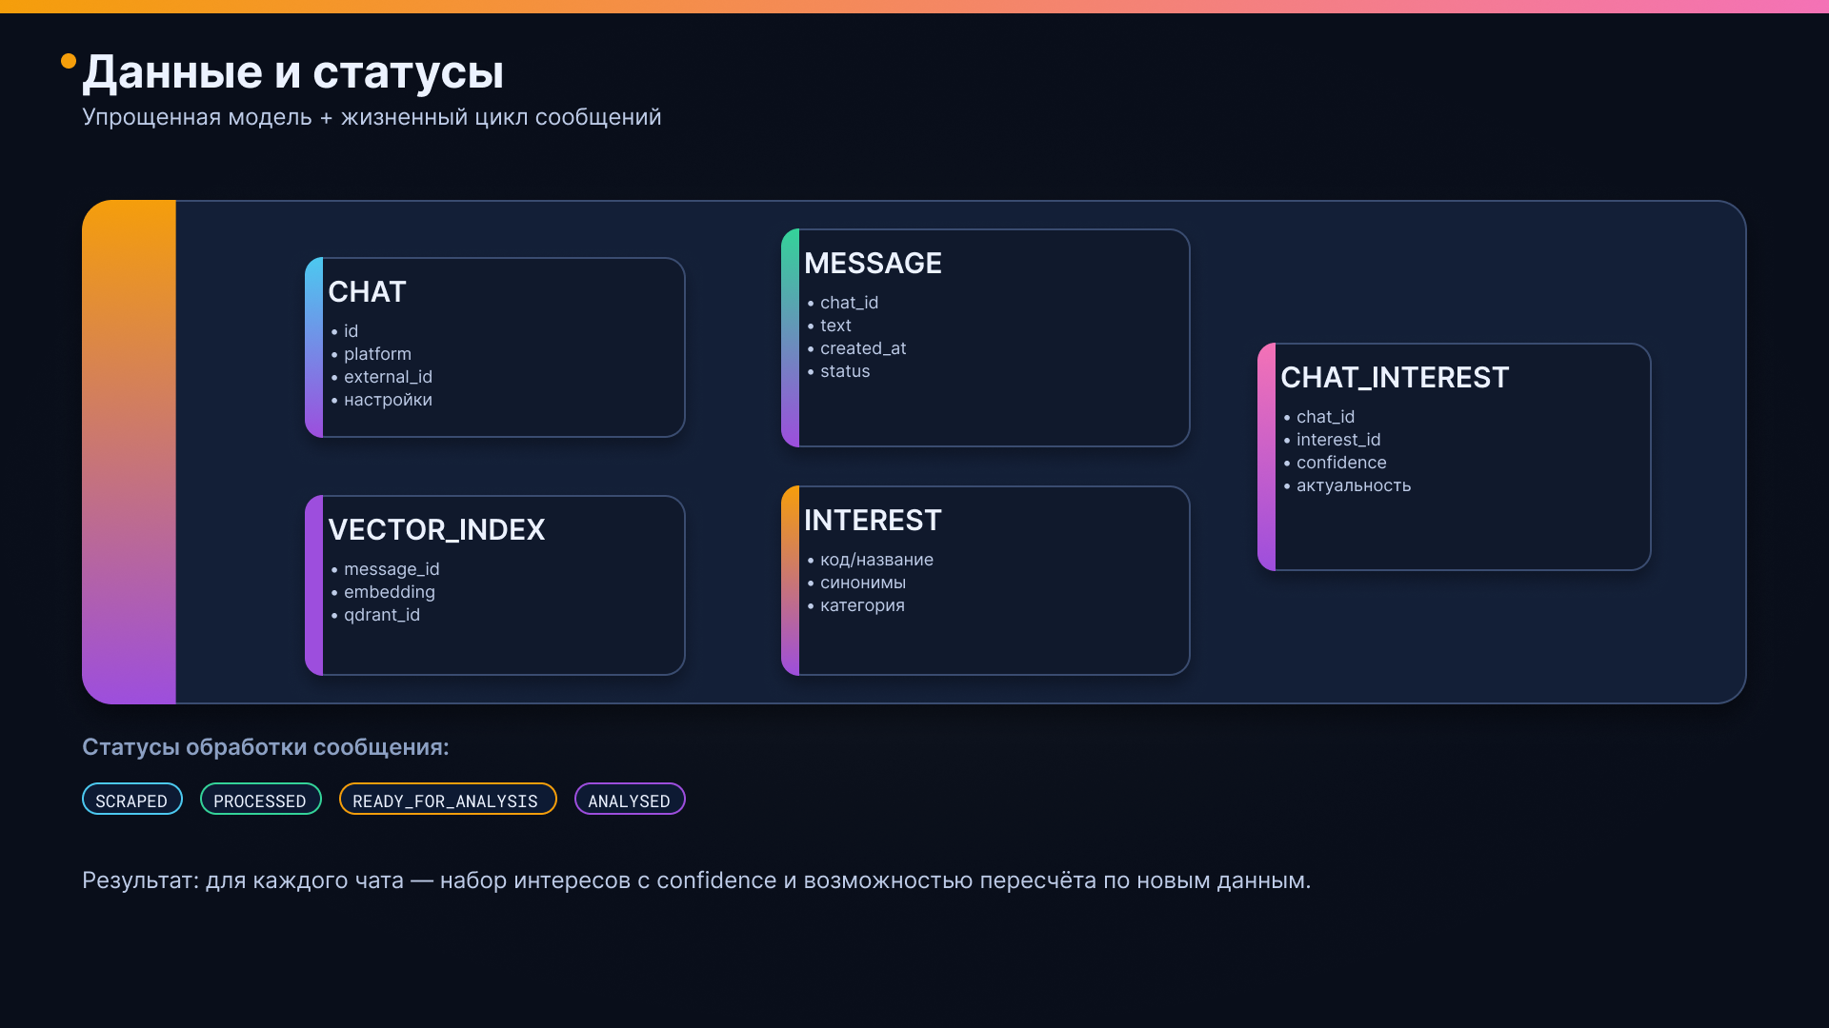Image resolution: width=1829 pixels, height=1028 pixels.
Task: Click the 'confidence' field in CHAT_INTEREST
Action: click(x=1340, y=463)
